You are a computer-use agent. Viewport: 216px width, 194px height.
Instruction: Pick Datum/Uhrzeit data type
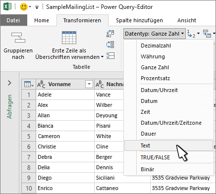click(159, 90)
